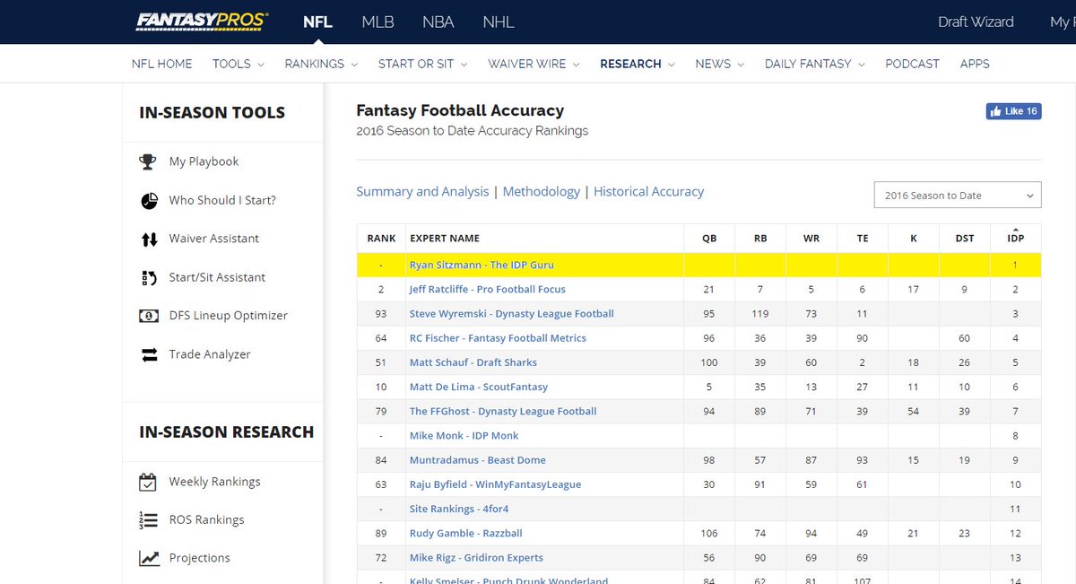This screenshot has height=584, width=1076.
Task: Open Rudy Gamble - Razzball
Action: (465, 533)
